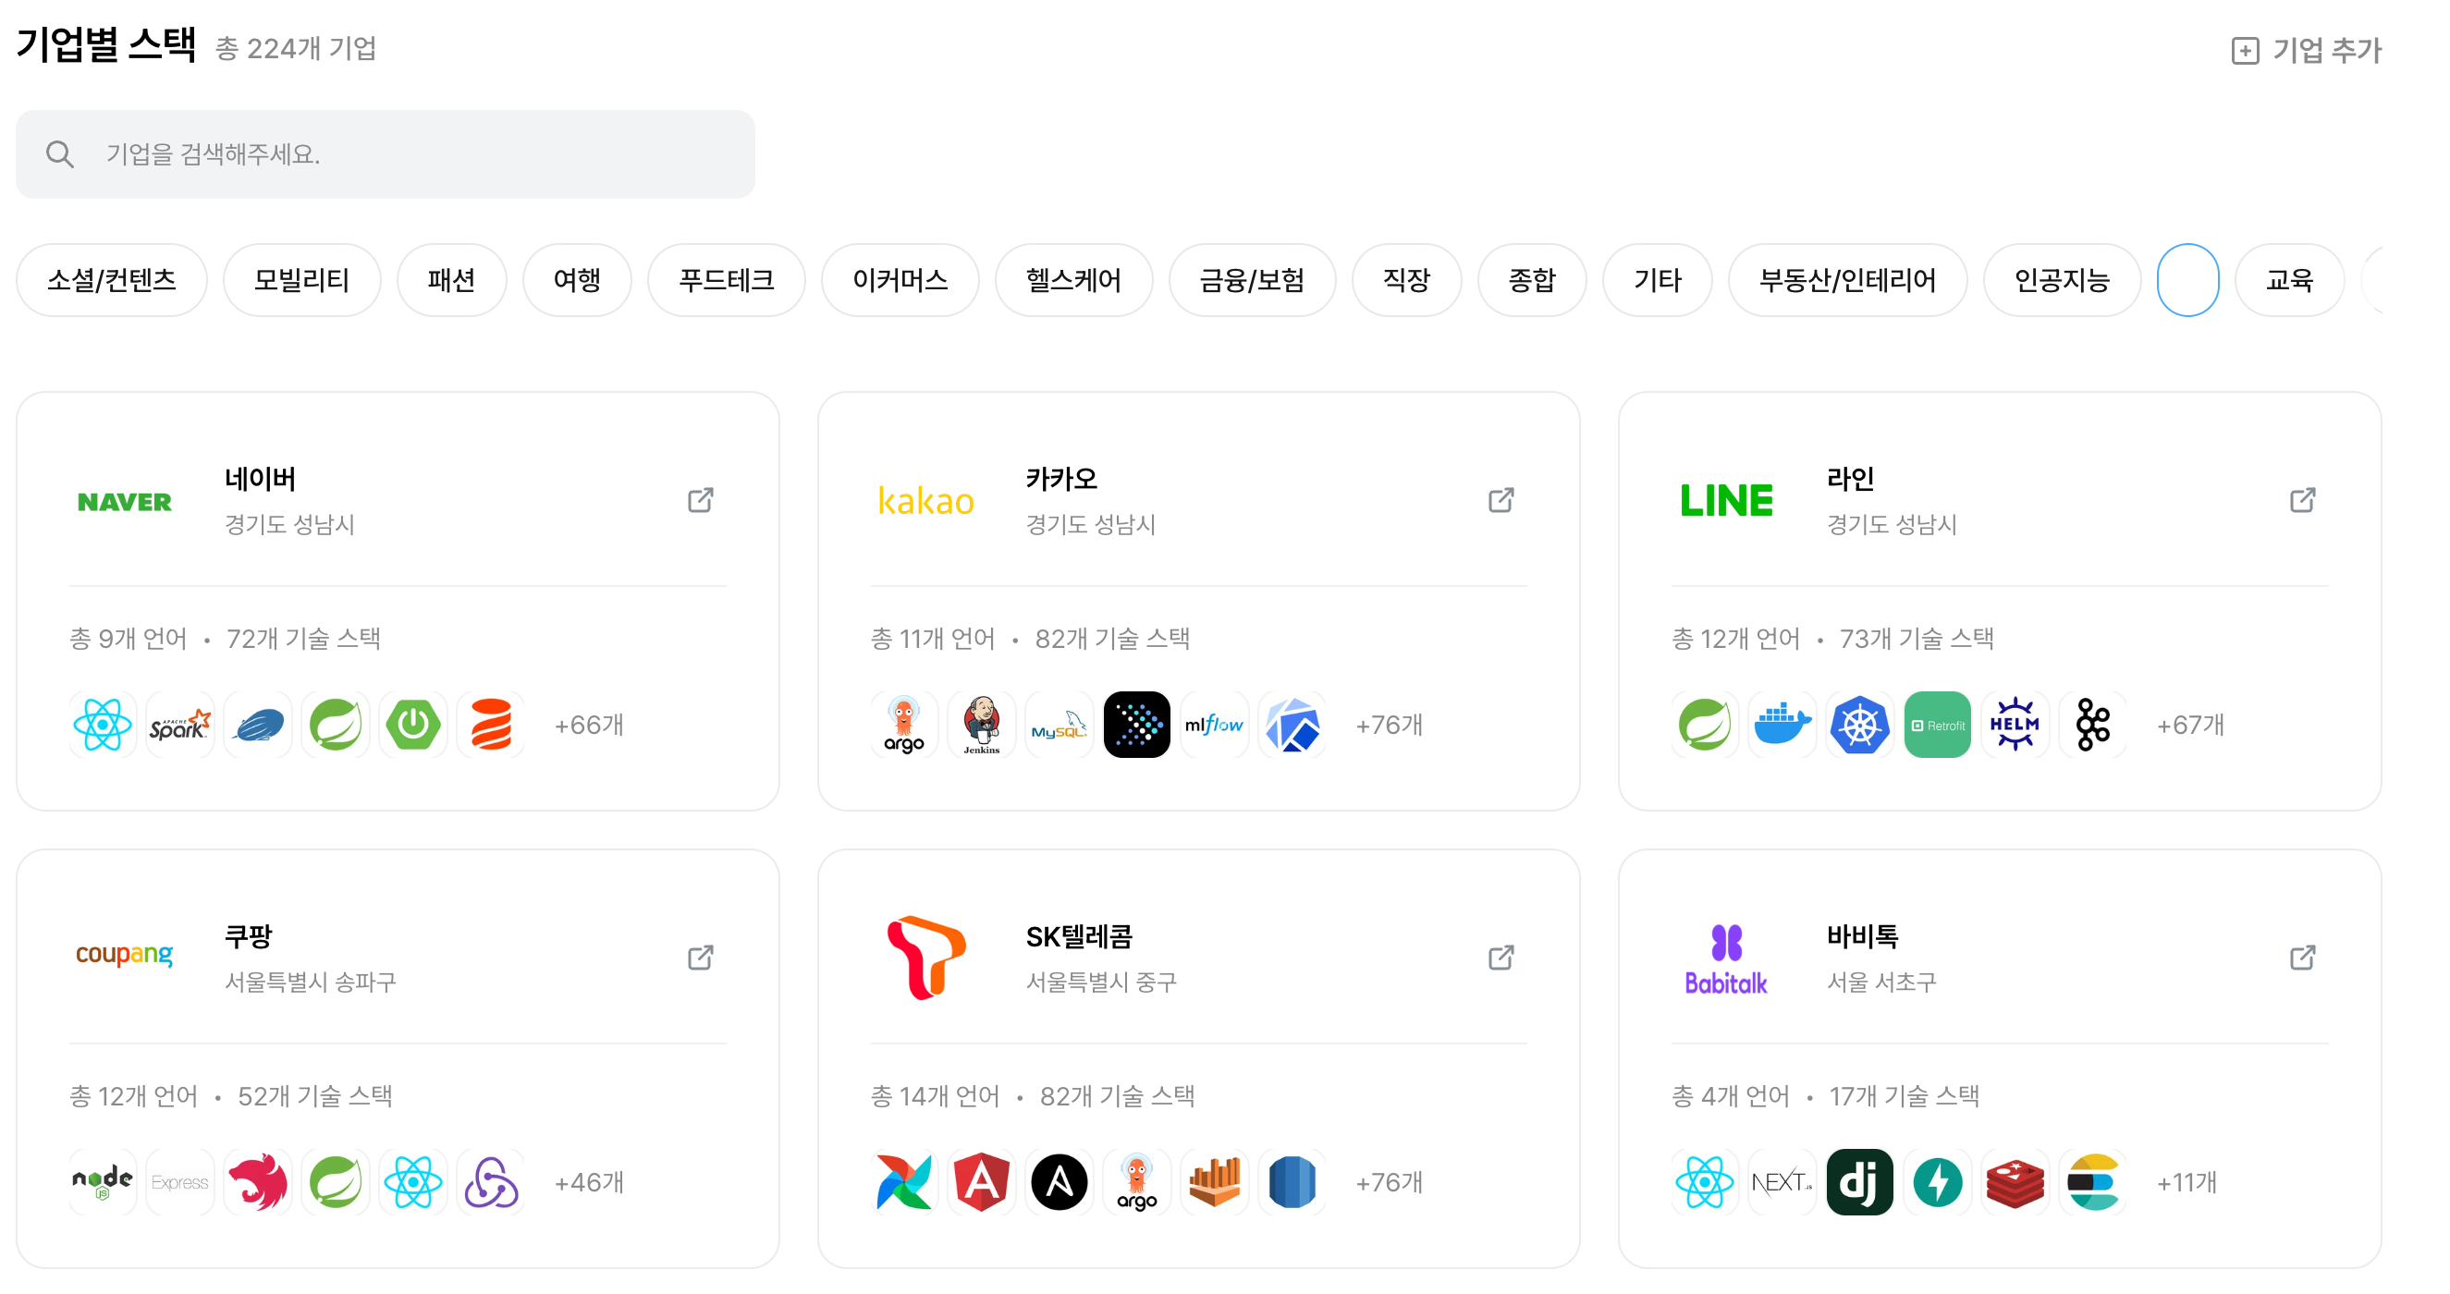Select the 교육 category chip
The image size is (2450, 1294).
[x=2289, y=279]
